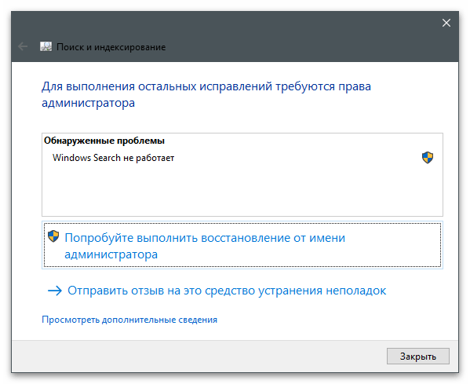Go back using the title bar arrow

23,46
